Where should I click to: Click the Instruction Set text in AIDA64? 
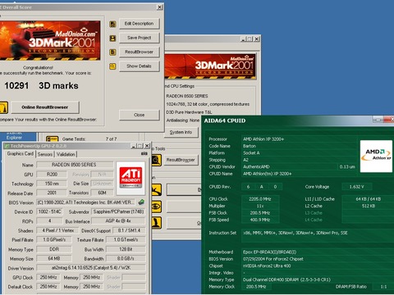(295, 233)
